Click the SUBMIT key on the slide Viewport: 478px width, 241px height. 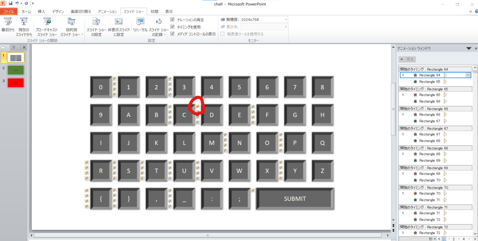click(x=295, y=199)
